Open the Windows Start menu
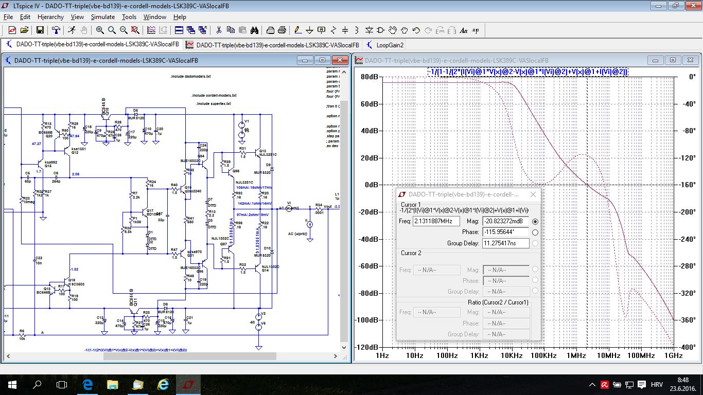This screenshot has height=395, width=703. 12,384
